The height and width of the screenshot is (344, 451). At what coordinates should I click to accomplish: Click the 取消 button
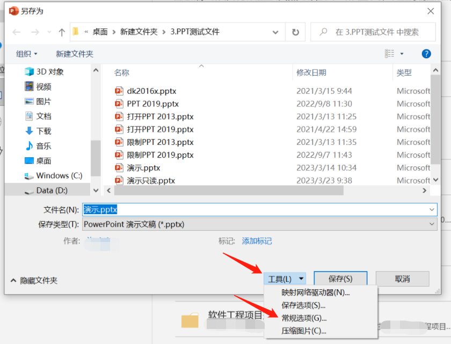click(402, 279)
